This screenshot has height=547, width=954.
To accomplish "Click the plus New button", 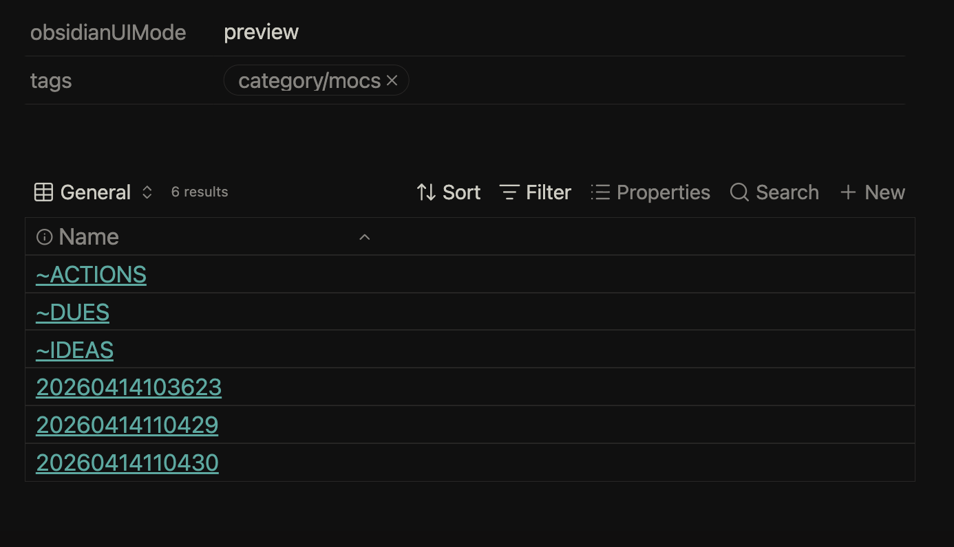I will [872, 192].
